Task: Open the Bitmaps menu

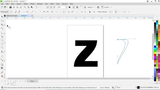Action: tap(40, 4)
